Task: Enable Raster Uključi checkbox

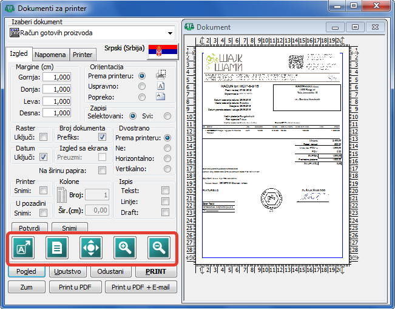Action: coord(43,137)
